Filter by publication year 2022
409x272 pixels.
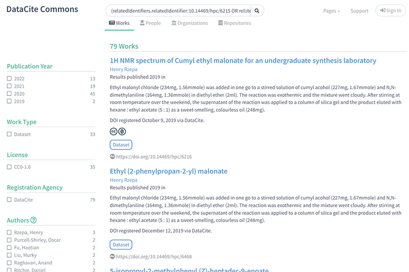[x=9, y=79]
